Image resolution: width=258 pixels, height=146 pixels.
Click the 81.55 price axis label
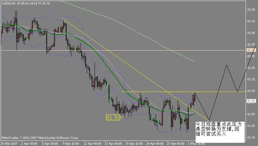pyautogui.click(x=251, y=114)
